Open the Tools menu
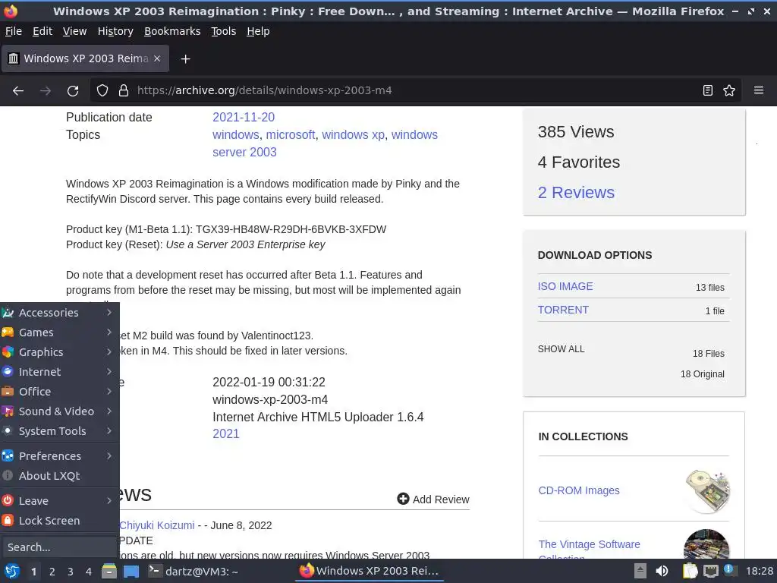Image resolution: width=777 pixels, height=583 pixels. pos(224,31)
